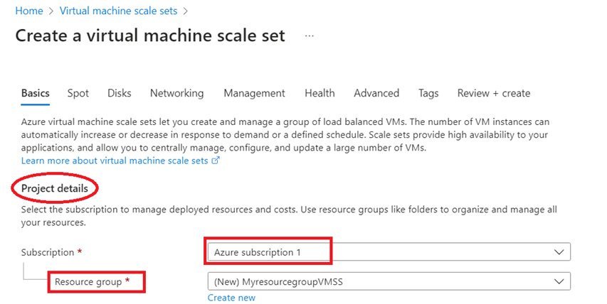Open the ellipsis more options menu
The image size is (607, 304).
[x=309, y=36]
